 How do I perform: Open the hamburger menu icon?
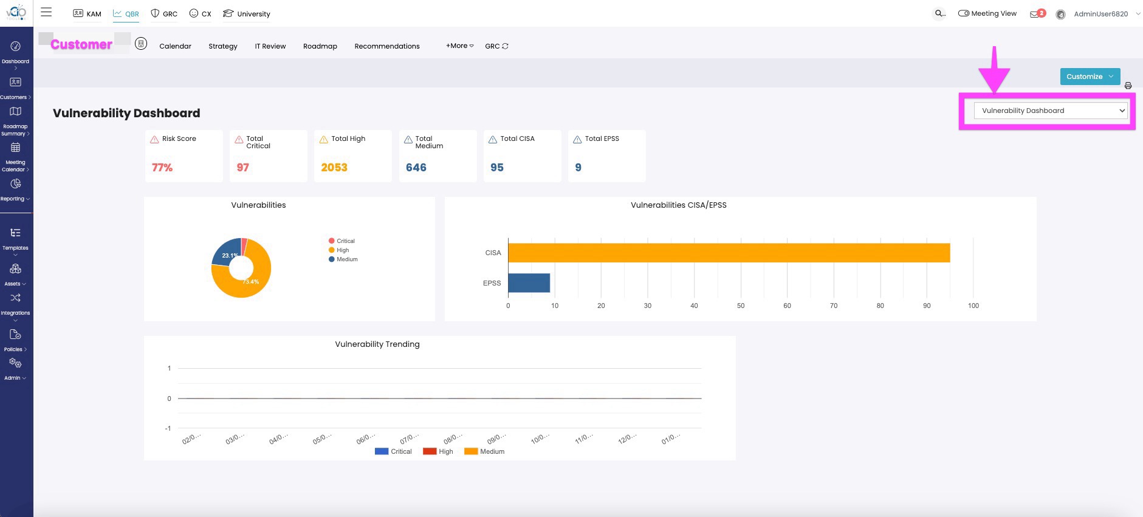pyautogui.click(x=46, y=12)
